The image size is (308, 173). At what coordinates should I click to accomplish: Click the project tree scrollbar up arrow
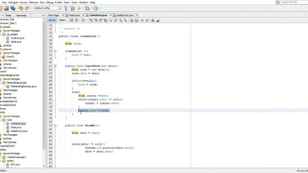coord(44,19)
